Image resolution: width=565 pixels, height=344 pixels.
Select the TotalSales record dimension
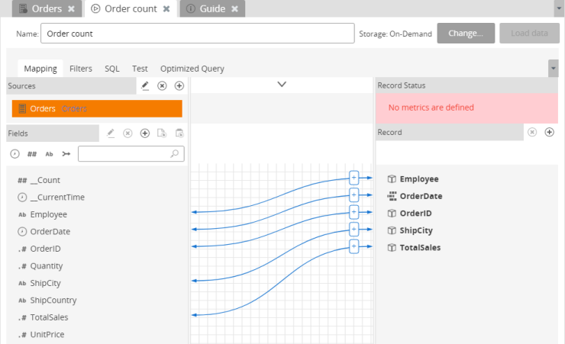pyautogui.click(x=414, y=248)
